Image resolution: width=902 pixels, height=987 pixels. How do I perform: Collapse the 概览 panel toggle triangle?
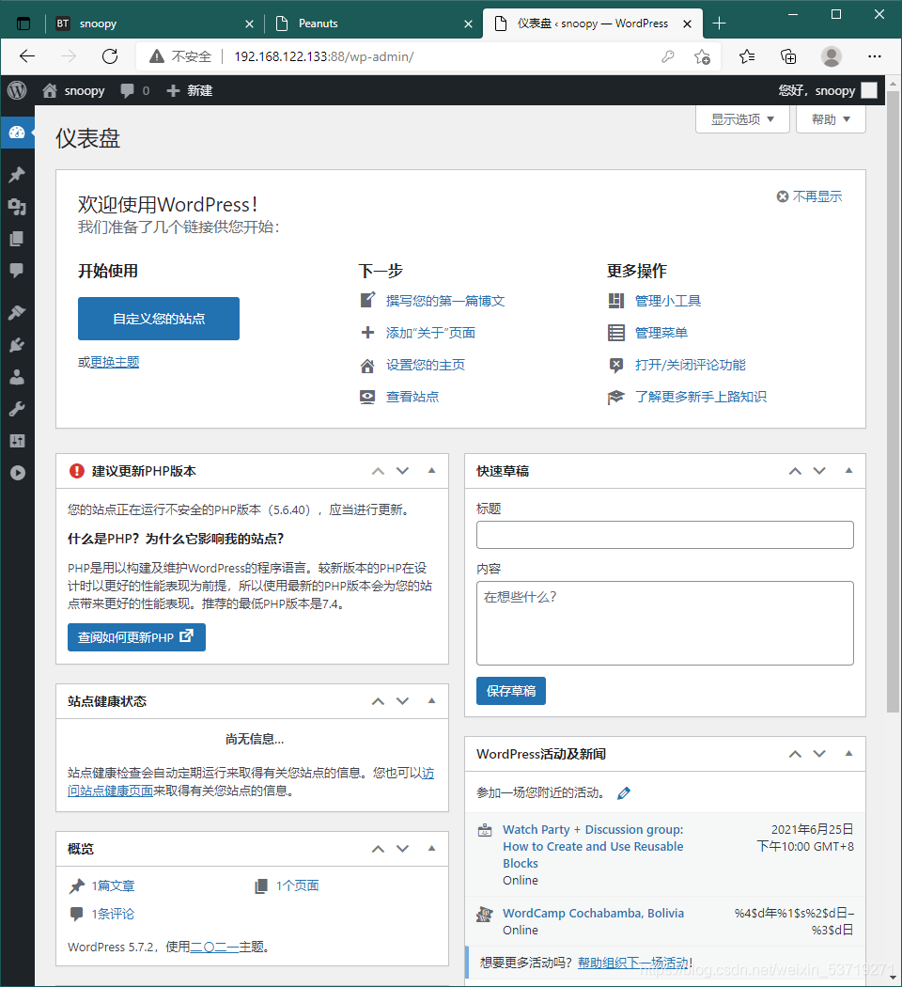[x=431, y=849]
